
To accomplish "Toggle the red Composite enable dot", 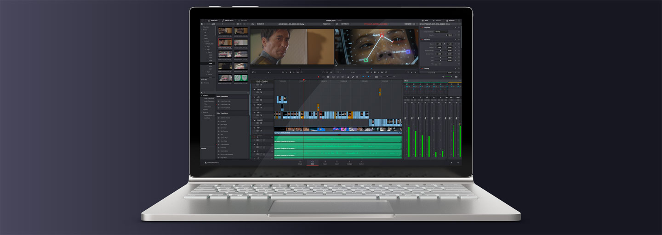I will [422, 28].
